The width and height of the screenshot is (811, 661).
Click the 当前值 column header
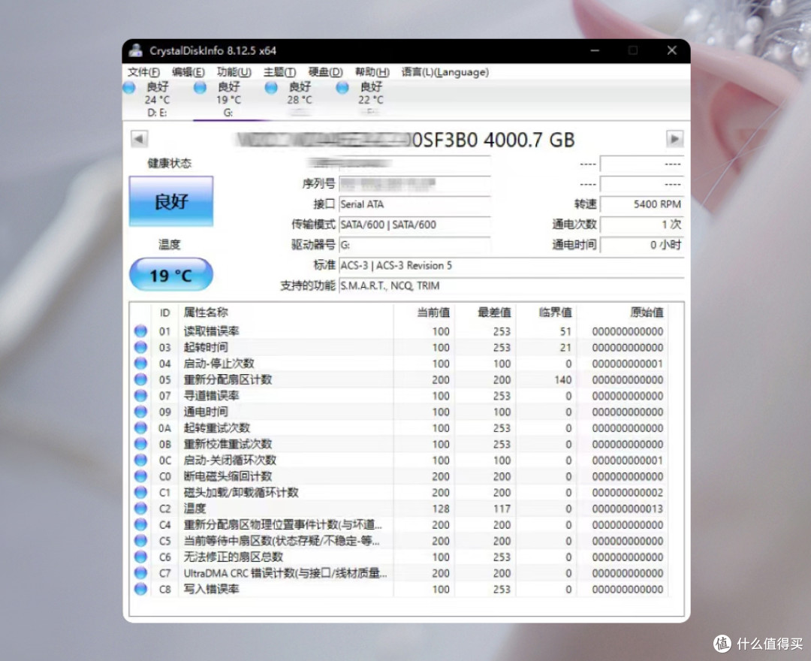click(x=433, y=312)
